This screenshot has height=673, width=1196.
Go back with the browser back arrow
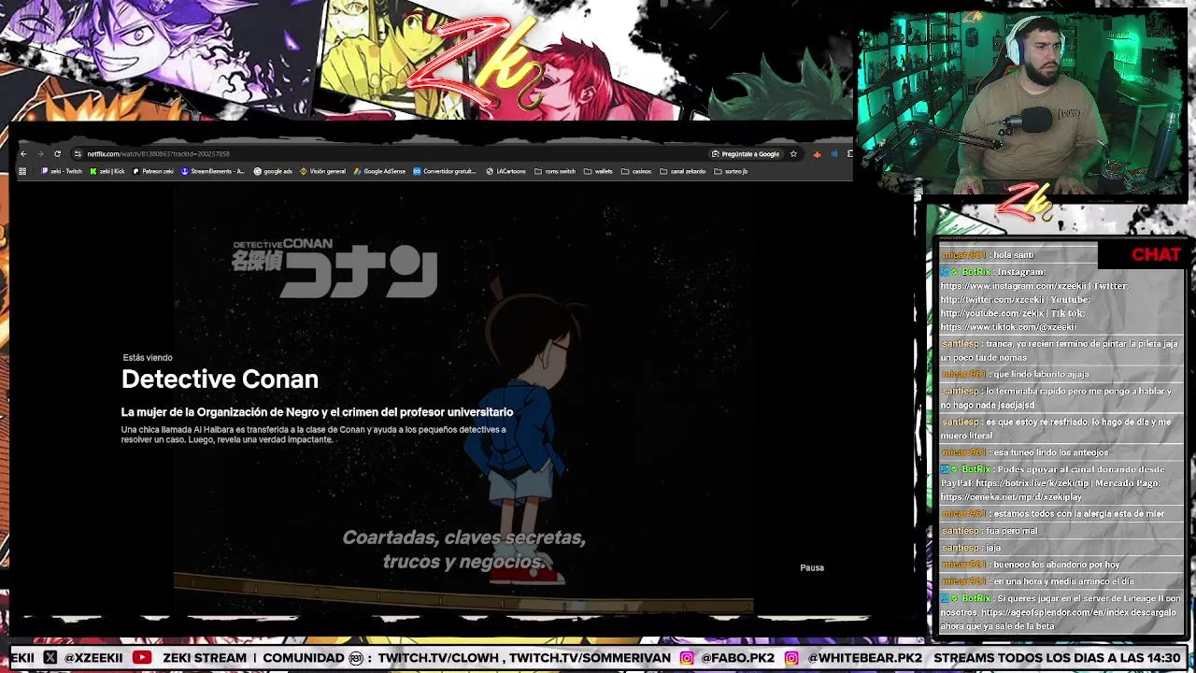[23, 153]
